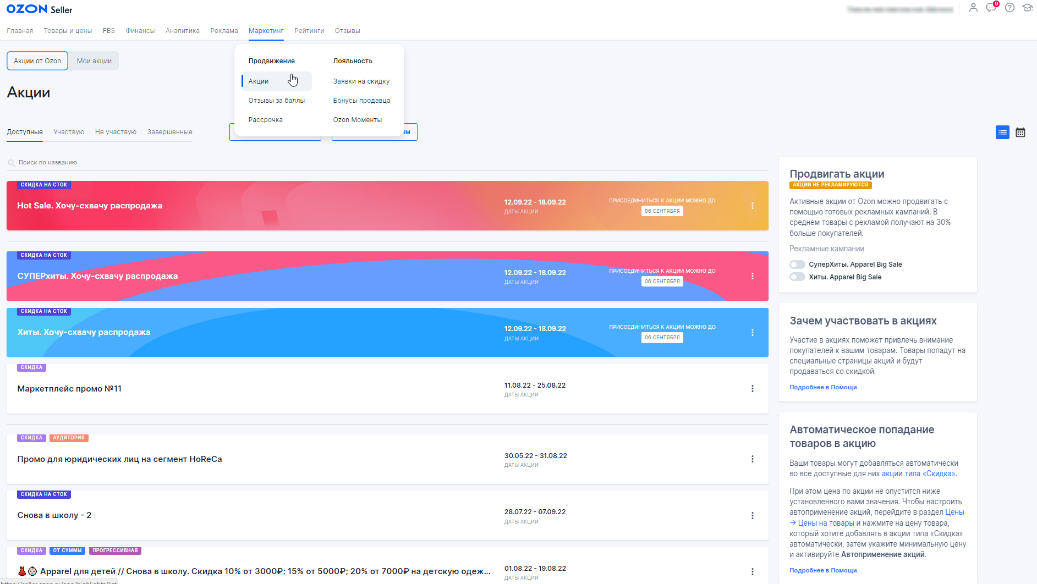Screen dimensions: 1037x584
Task: Click Скидка на сток tag on Снова в школу
Action: pos(44,494)
